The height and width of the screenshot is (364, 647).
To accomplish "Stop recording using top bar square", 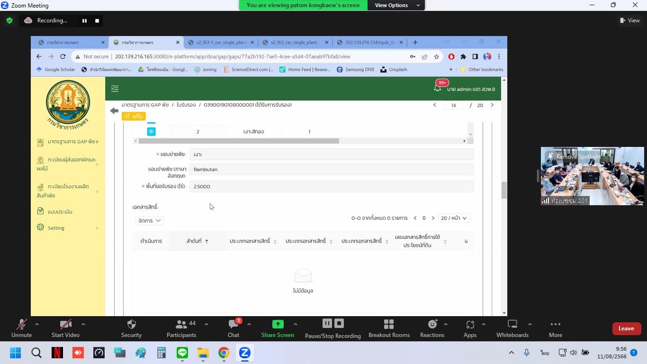I will (97, 21).
